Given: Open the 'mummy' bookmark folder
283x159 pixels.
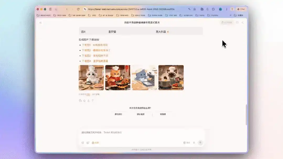Looking at the screenshot, I should tap(213, 15).
